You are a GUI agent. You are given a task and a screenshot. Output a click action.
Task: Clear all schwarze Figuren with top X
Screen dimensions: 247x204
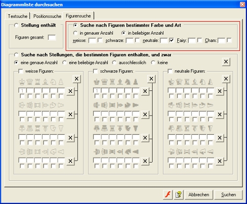click(151, 79)
